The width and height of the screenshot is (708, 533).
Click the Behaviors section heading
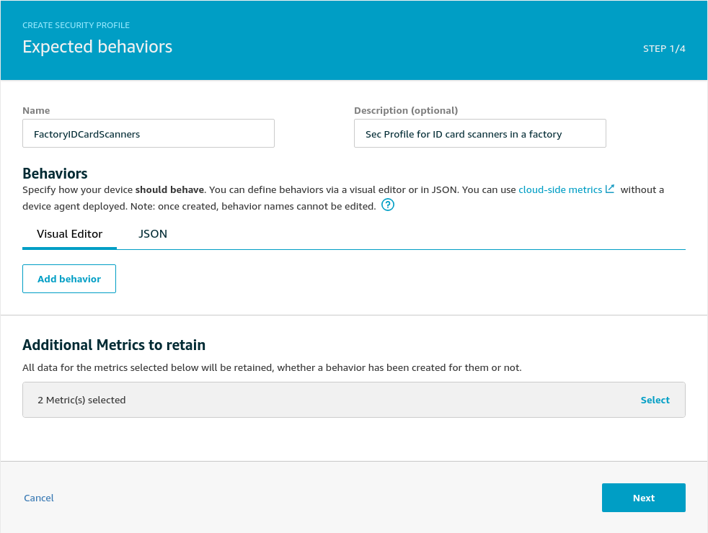(56, 174)
